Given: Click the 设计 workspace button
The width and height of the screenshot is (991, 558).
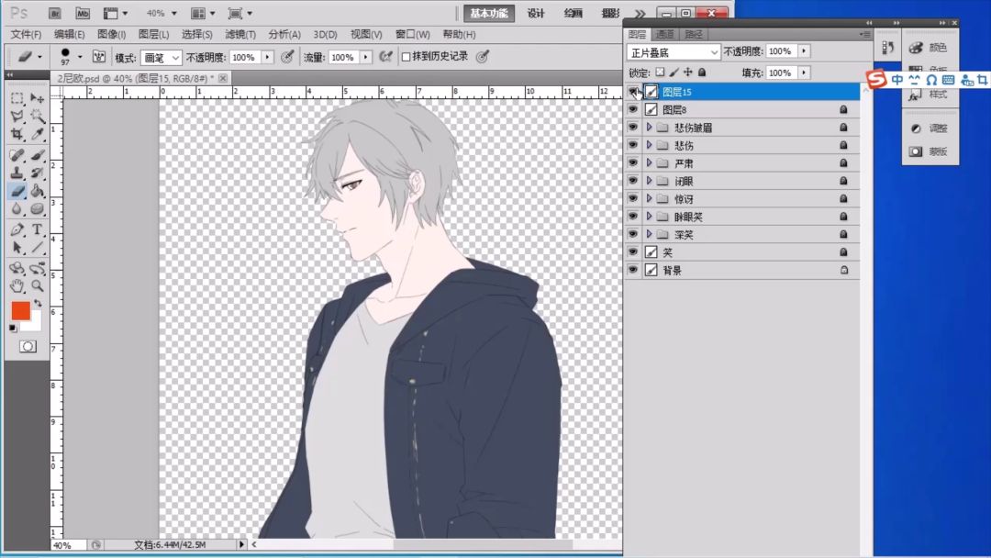Looking at the screenshot, I should 536,13.
